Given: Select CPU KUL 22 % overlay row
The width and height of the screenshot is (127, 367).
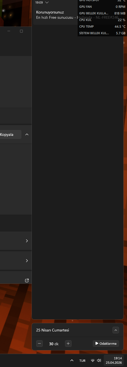Looking at the screenshot, I should (x=102, y=20).
